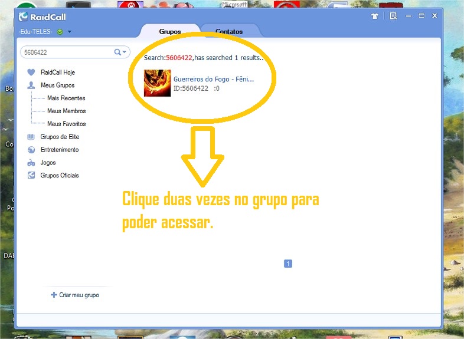Open the Guerreiros do Fogo - Fêni... link
Image resolution: width=464 pixels, height=339 pixels.
pyautogui.click(x=214, y=79)
